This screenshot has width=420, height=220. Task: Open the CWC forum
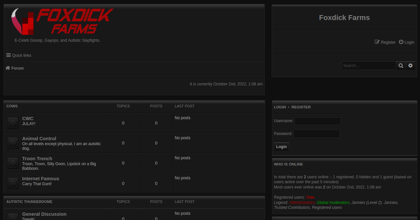point(28,119)
